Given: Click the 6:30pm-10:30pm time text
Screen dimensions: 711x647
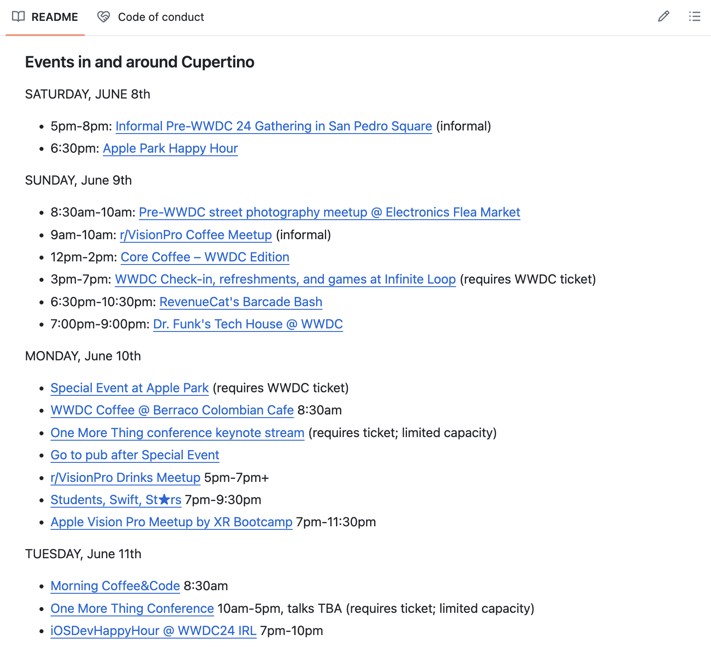Looking at the screenshot, I should click(103, 302).
